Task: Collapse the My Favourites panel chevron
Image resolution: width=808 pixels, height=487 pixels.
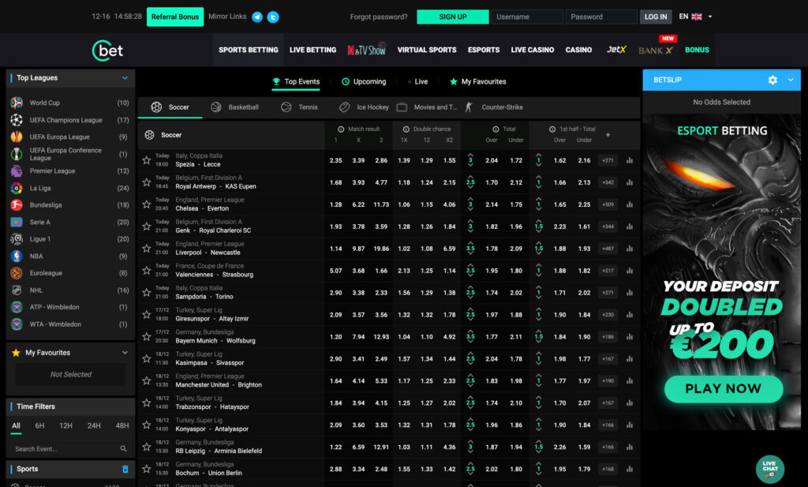Action: [x=125, y=353]
